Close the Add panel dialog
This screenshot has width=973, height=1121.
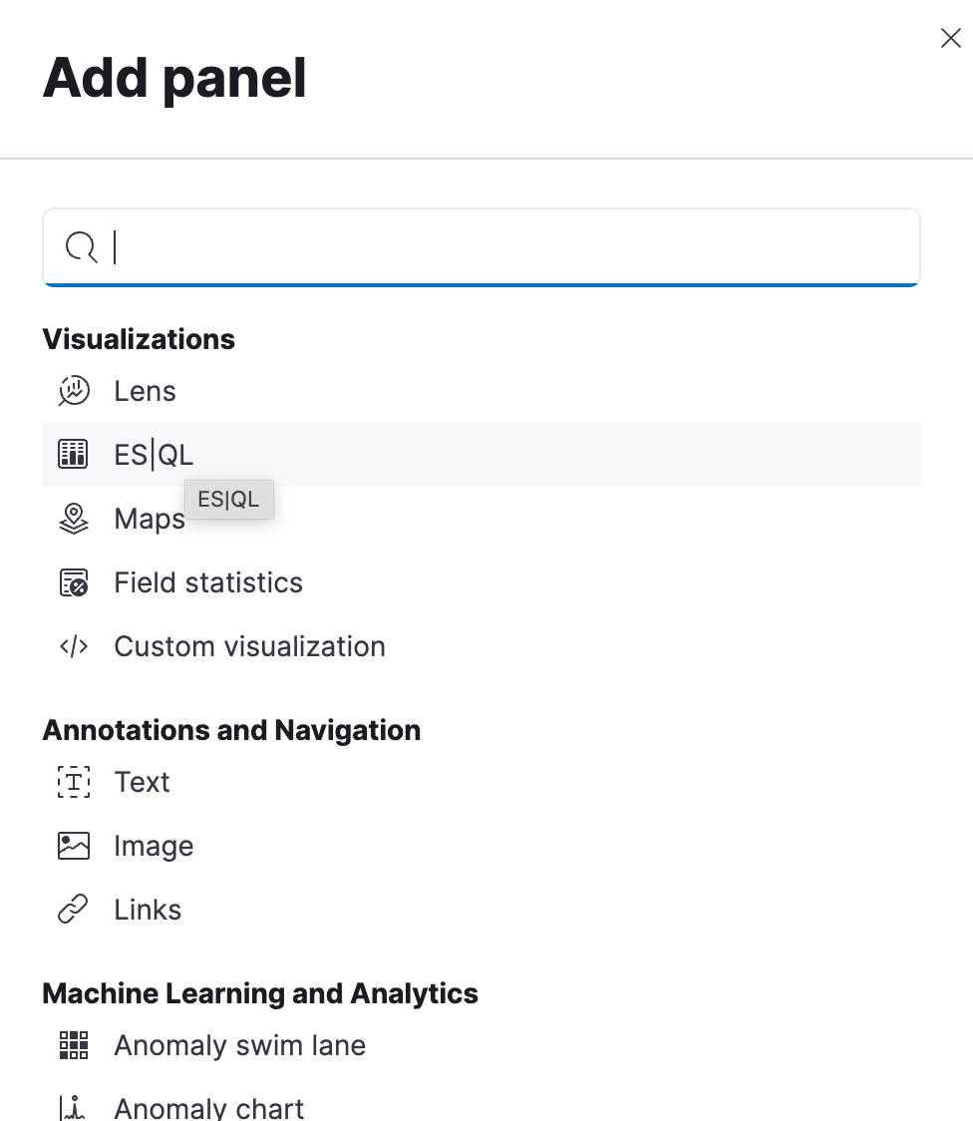(x=950, y=38)
